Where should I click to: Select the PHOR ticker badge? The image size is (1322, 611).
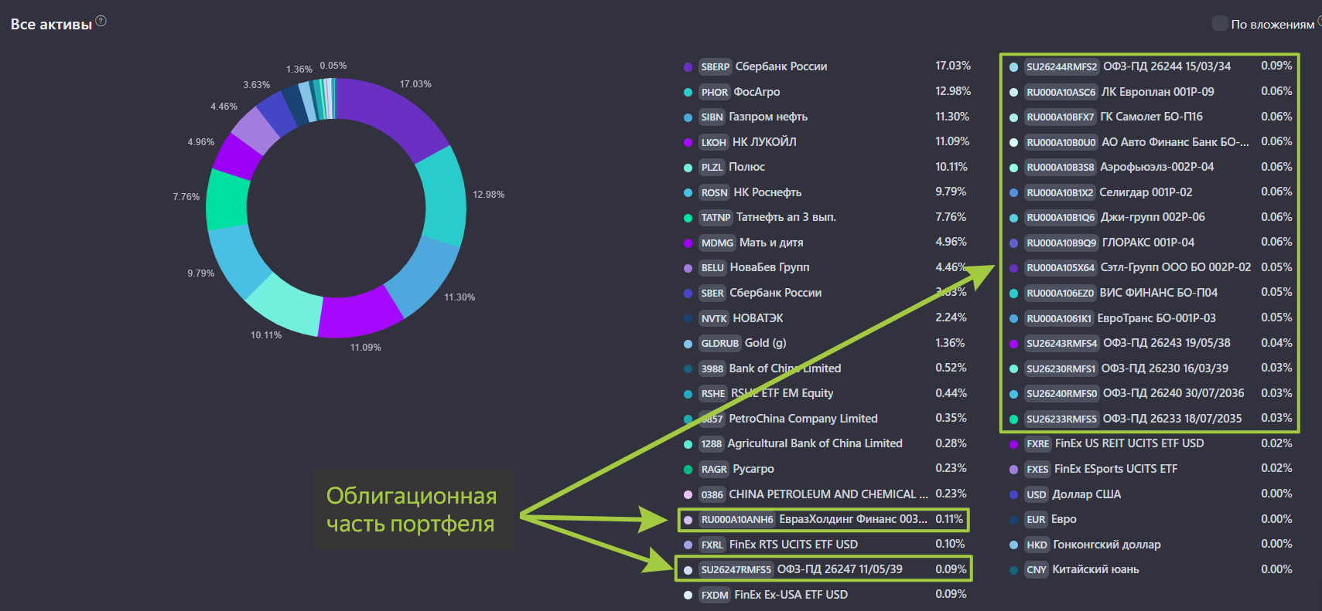(714, 93)
